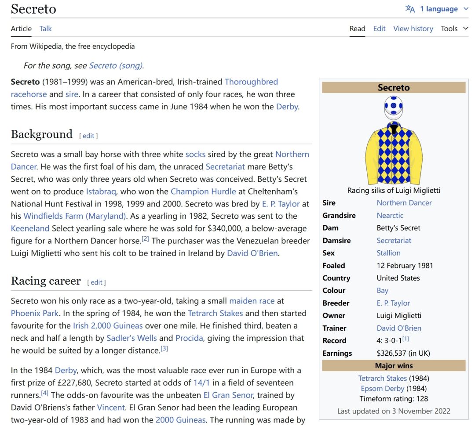
Task: Click the Secreto page title heading
Action: click(33, 9)
